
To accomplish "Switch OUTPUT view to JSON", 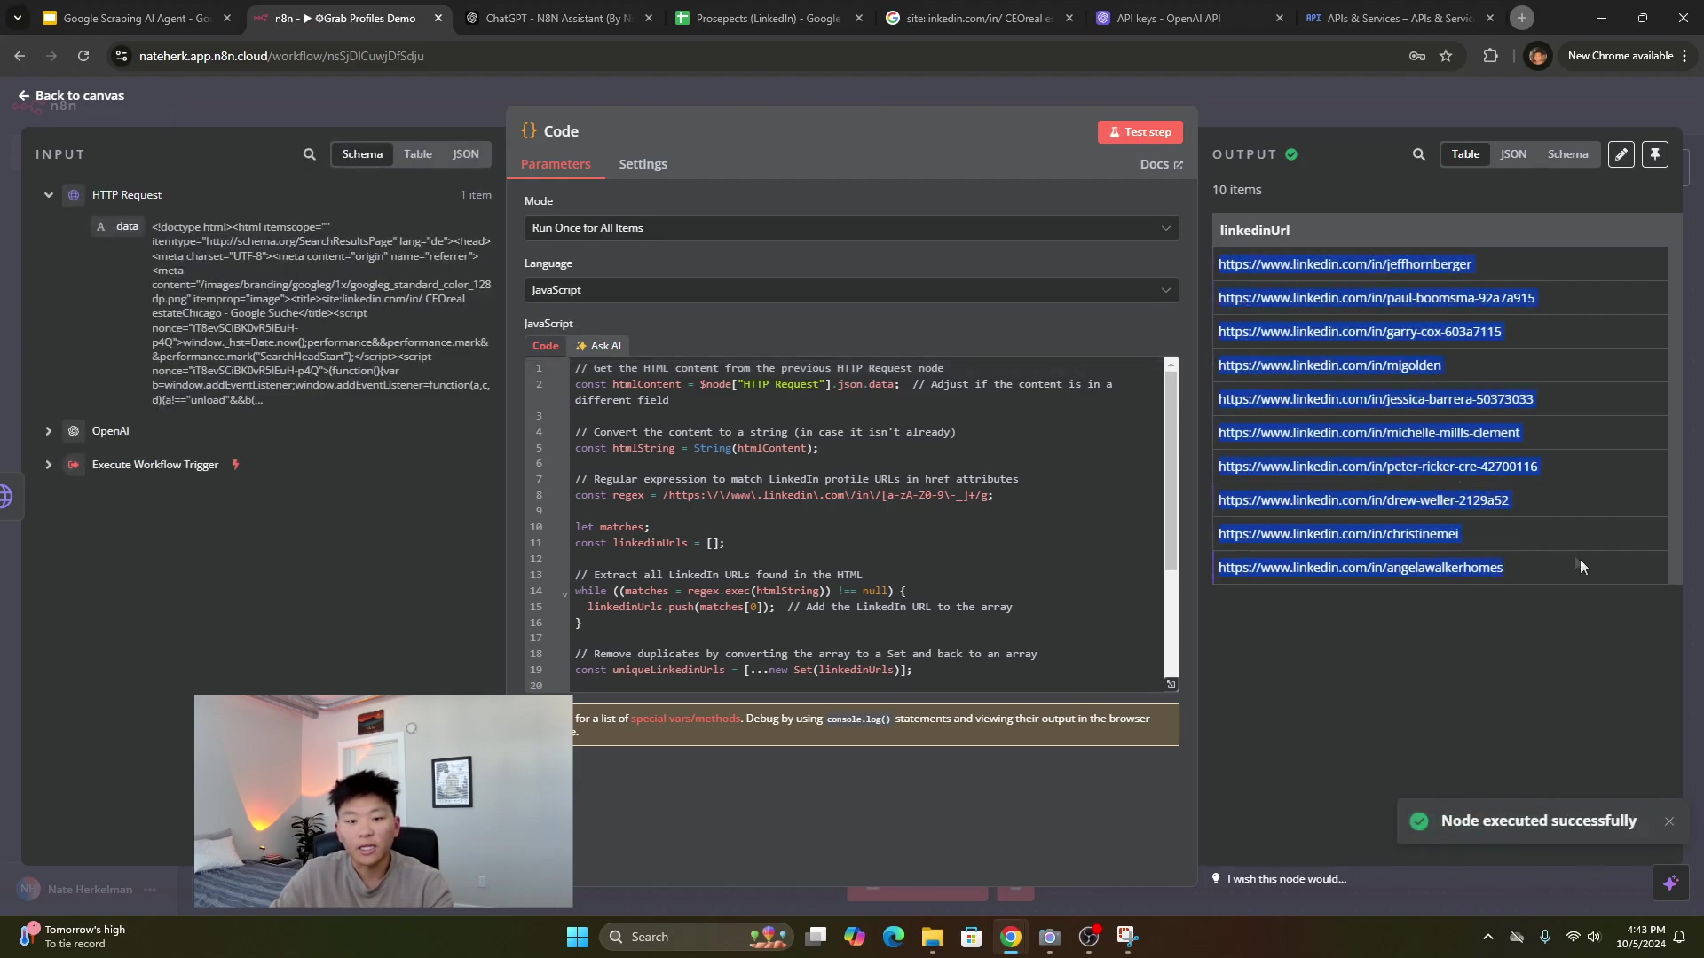I will pyautogui.click(x=1513, y=154).
